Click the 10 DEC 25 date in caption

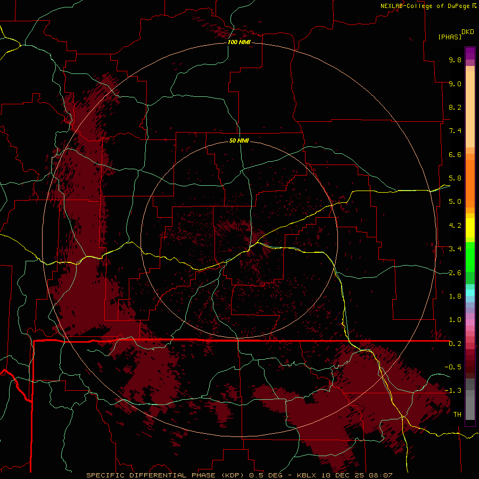point(343,475)
